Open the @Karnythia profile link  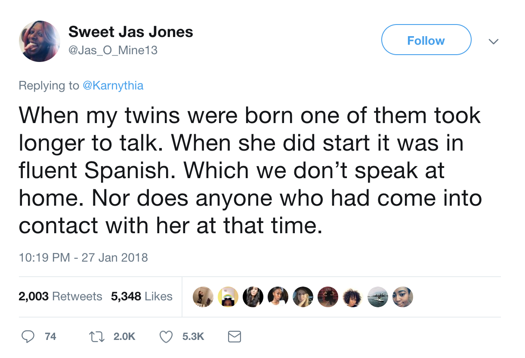[x=112, y=86]
